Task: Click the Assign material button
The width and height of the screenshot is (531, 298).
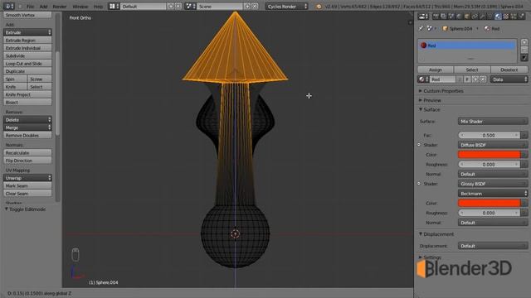Action: [x=436, y=70]
